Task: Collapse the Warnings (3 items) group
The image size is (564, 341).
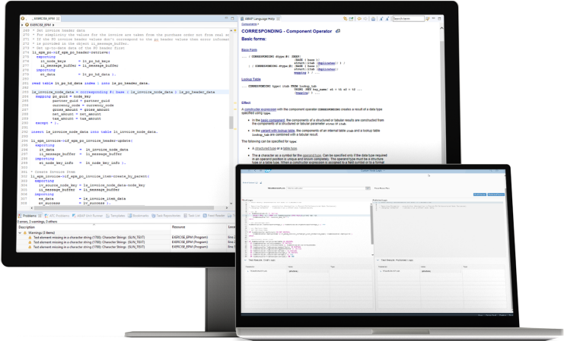Action: click(x=21, y=232)
